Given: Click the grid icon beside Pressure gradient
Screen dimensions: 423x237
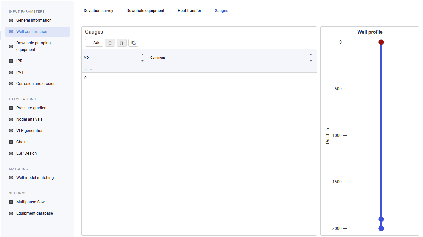Looking at the screenshot, I should click(x=11, y=108).
